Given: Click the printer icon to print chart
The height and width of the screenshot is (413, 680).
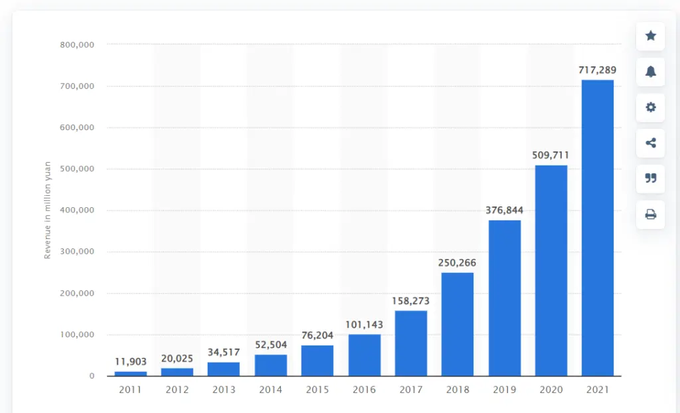Looking at the screenshot, I should (650, 214).
